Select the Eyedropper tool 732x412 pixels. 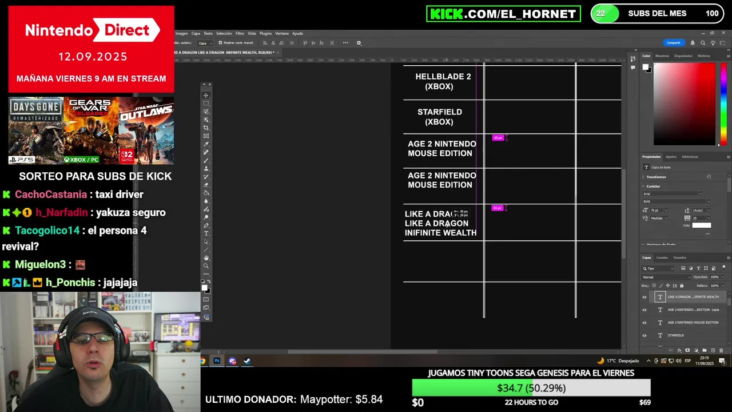coord(206,143)
